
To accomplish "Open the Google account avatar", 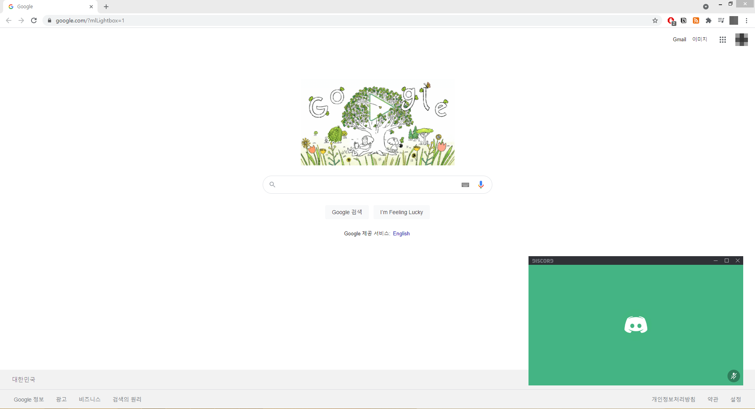I will pyautogui.click(x=742, y=40).
